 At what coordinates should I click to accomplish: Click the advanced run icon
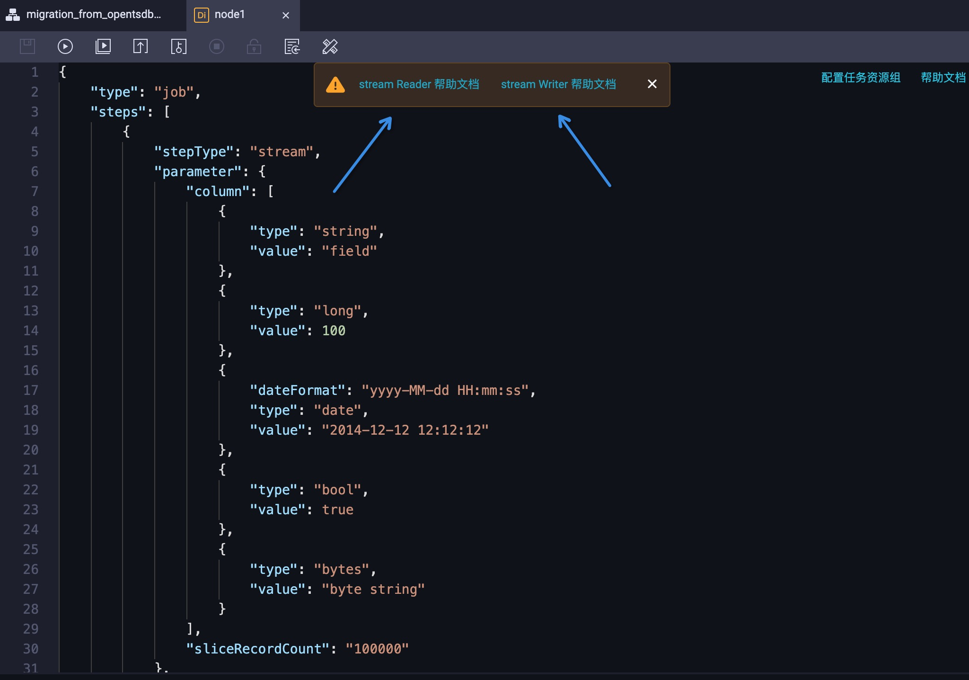(103, 46)
